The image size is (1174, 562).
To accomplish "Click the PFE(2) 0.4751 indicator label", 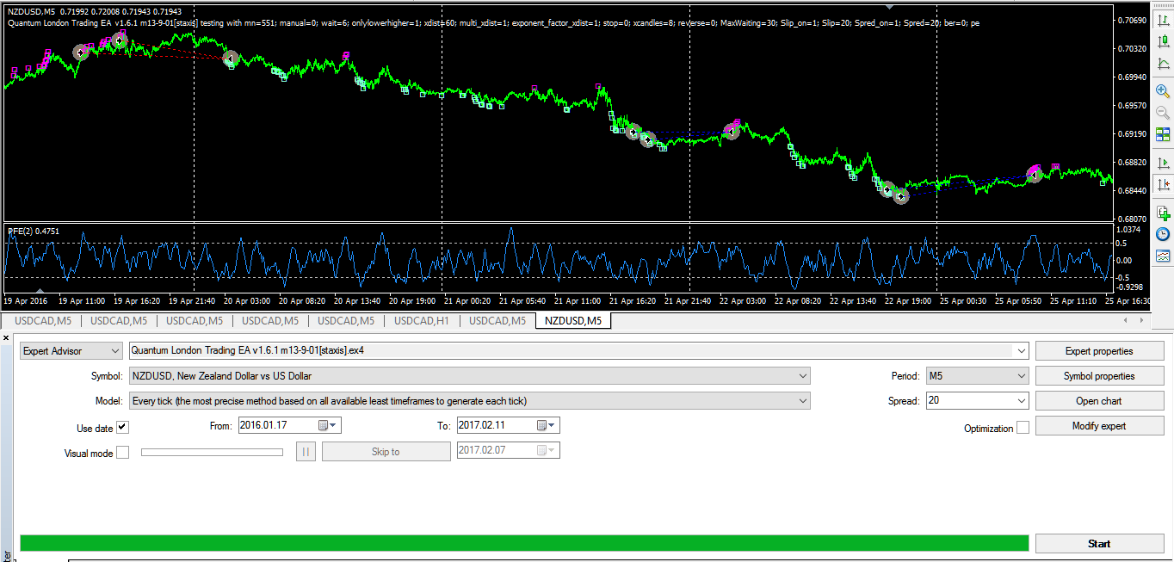I will tap(33, 231).
